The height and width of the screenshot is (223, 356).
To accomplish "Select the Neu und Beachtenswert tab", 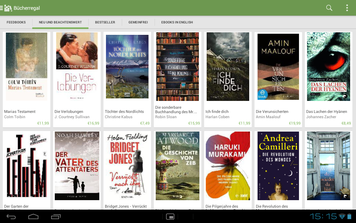I will point(60,22).
